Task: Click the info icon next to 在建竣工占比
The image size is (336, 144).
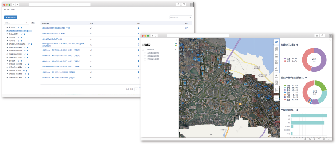Action: point(297,45)
